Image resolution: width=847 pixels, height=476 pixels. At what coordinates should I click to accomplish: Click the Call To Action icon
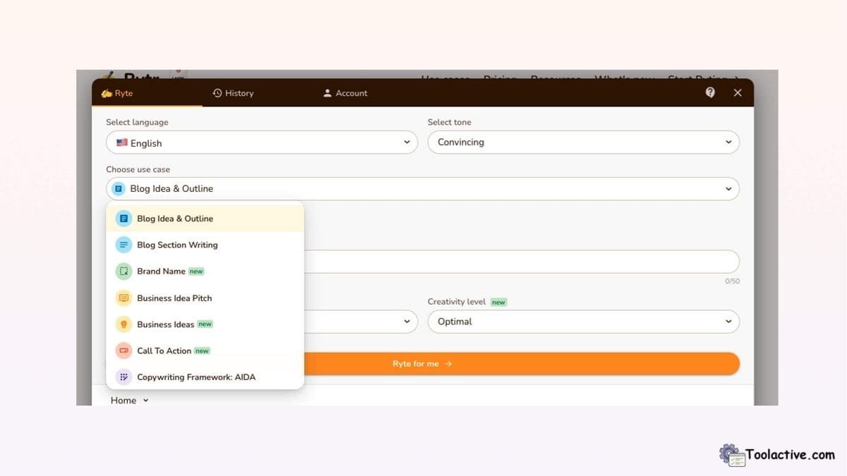pyautogui.click(x=123, y=350)
